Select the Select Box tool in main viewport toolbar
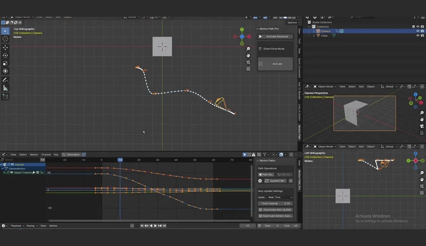 click(5, 31)
